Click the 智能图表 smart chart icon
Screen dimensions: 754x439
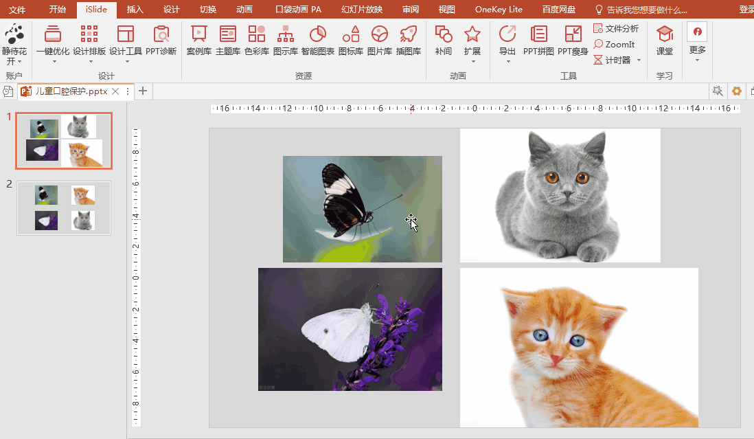pyautogui.click(x=317, y=40)
